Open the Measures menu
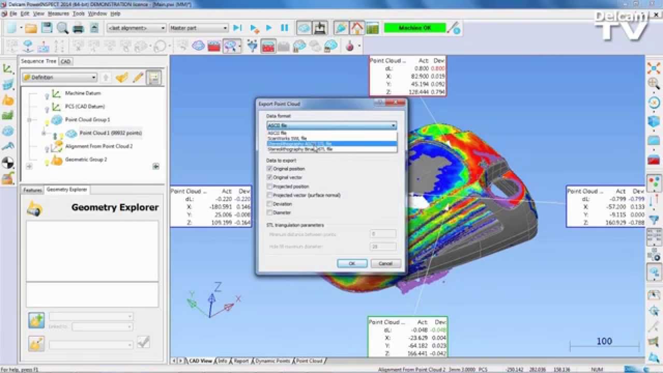Screen dimensions: 663x373 pos(58,13)
